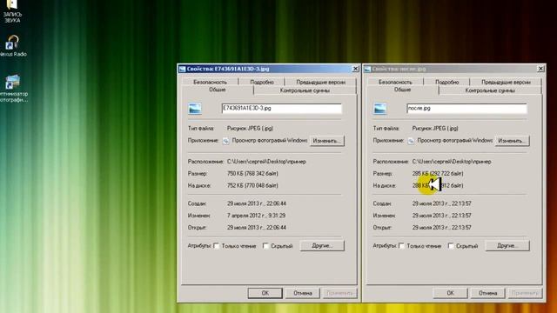Screen dimensions: 557x313
Task: Click the file name field после.jpg
Action: point(466,108)
